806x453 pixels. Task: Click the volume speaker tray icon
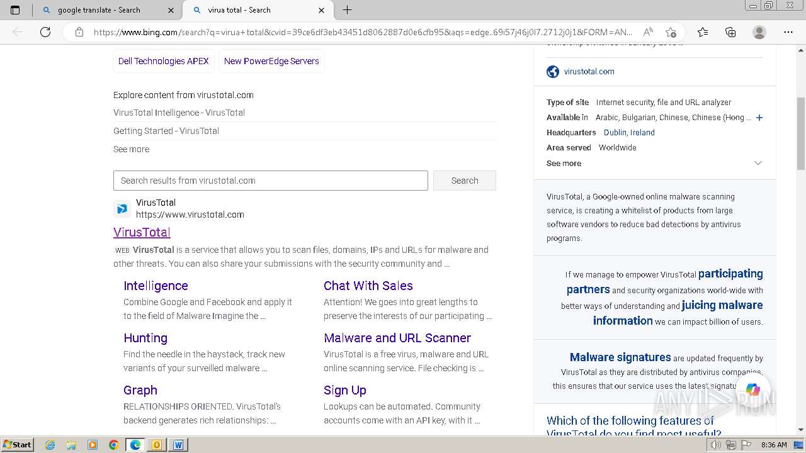click(716, 445)
